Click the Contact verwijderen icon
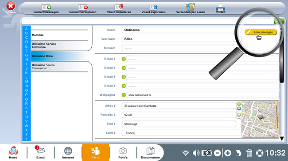 pos(83,7)
